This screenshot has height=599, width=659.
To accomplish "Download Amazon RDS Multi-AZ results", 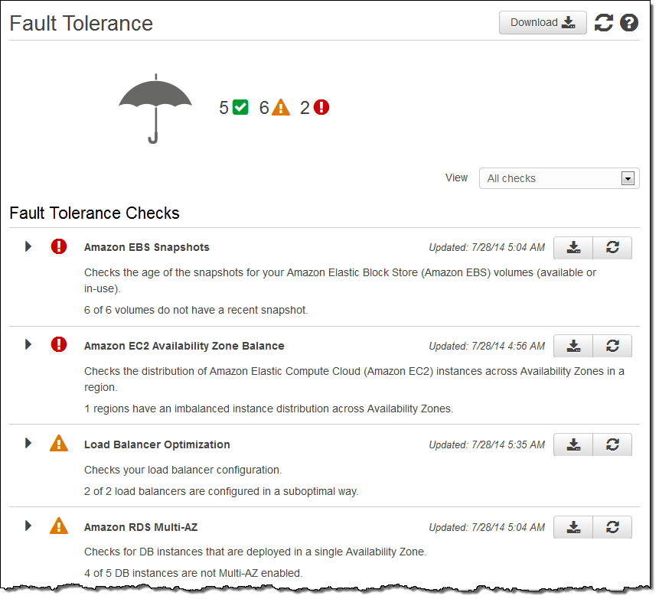I will click(x=573, y=527).
